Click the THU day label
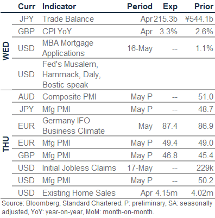The width and height of the screenshot is (215, 218). (6, 144)
